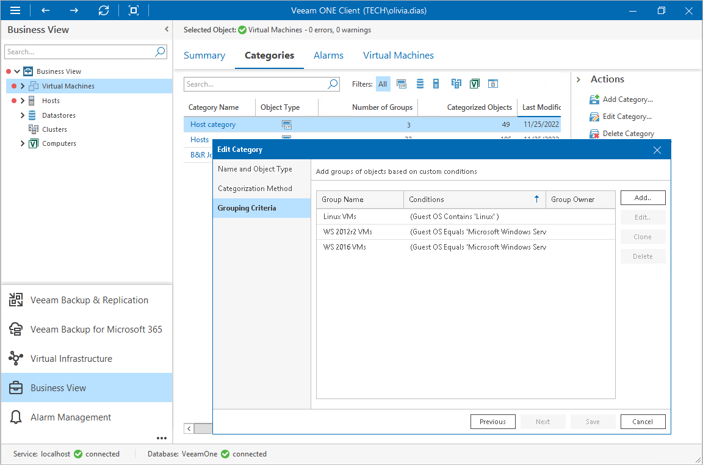Viewport: 703px width, 465px height.
Task: Click the Cancel button
Action: [x=643, y=422]
